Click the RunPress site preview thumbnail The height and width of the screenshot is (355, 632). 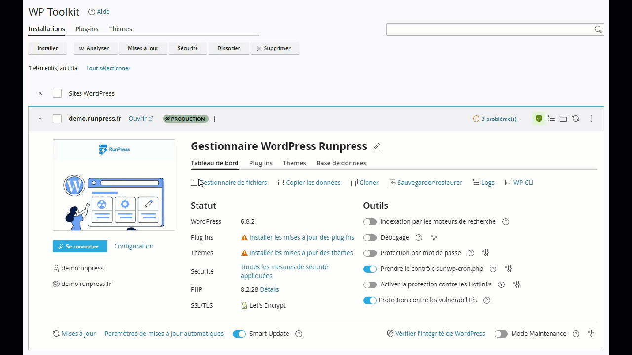click(114, 185)
